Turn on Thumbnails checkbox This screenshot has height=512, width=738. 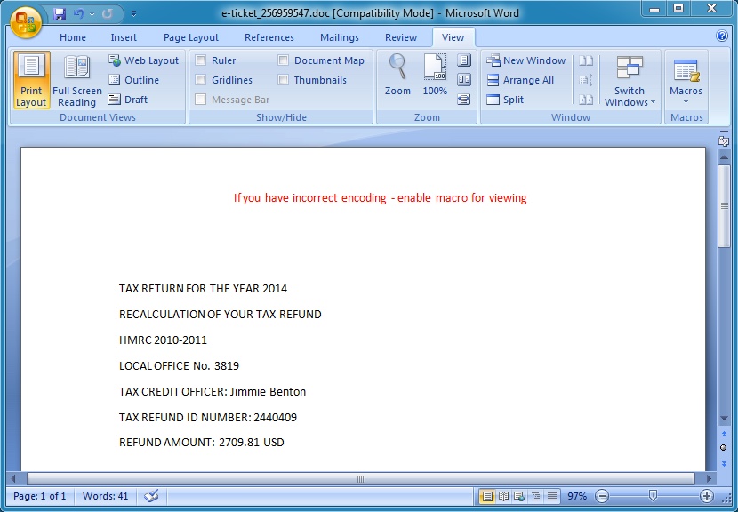(x=284, y=80)
